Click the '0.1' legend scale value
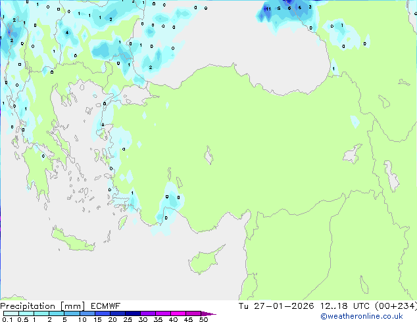 [7, 319]
